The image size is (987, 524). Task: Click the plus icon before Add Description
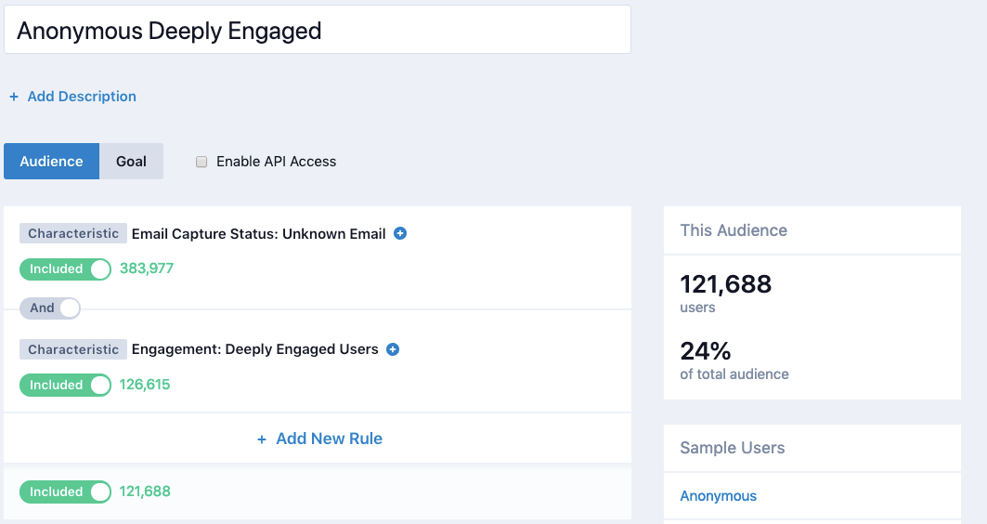click(14, 97)
